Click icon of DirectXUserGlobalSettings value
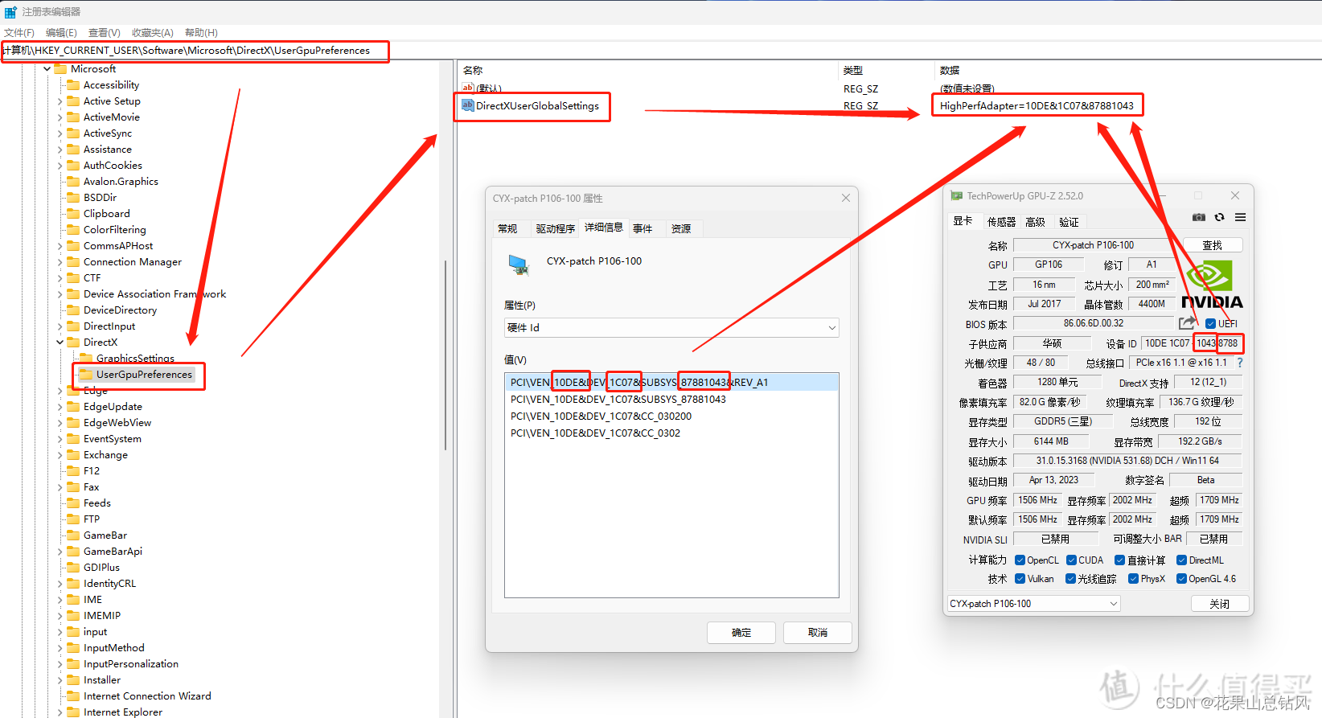 pyautogui.click(x=467, y=105)
